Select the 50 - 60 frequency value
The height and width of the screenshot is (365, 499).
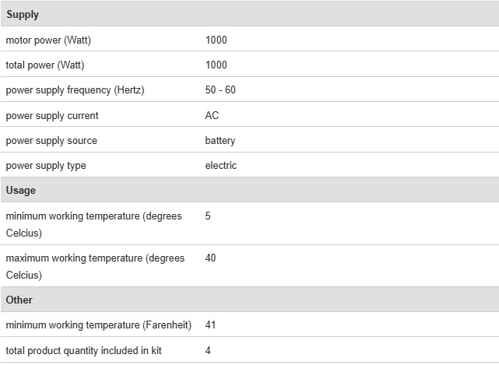(220, 90)
